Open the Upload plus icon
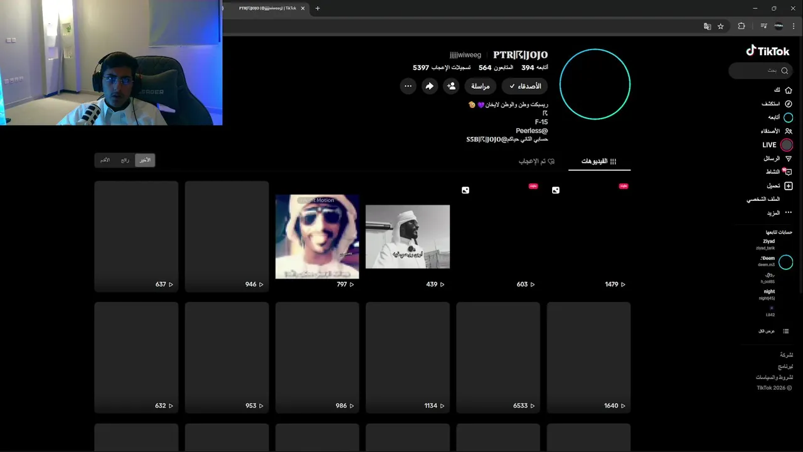Viewport: 803px width, 452px height. coord(789,186)
